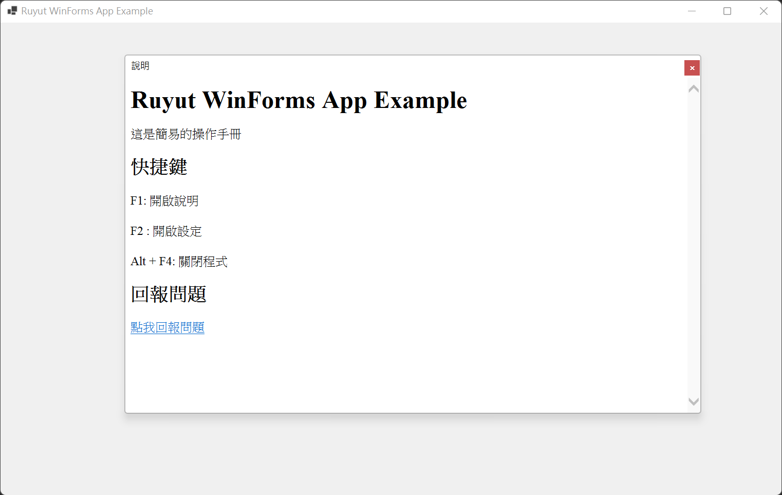Click the Ruyut WinForms App Example heading

299,100
